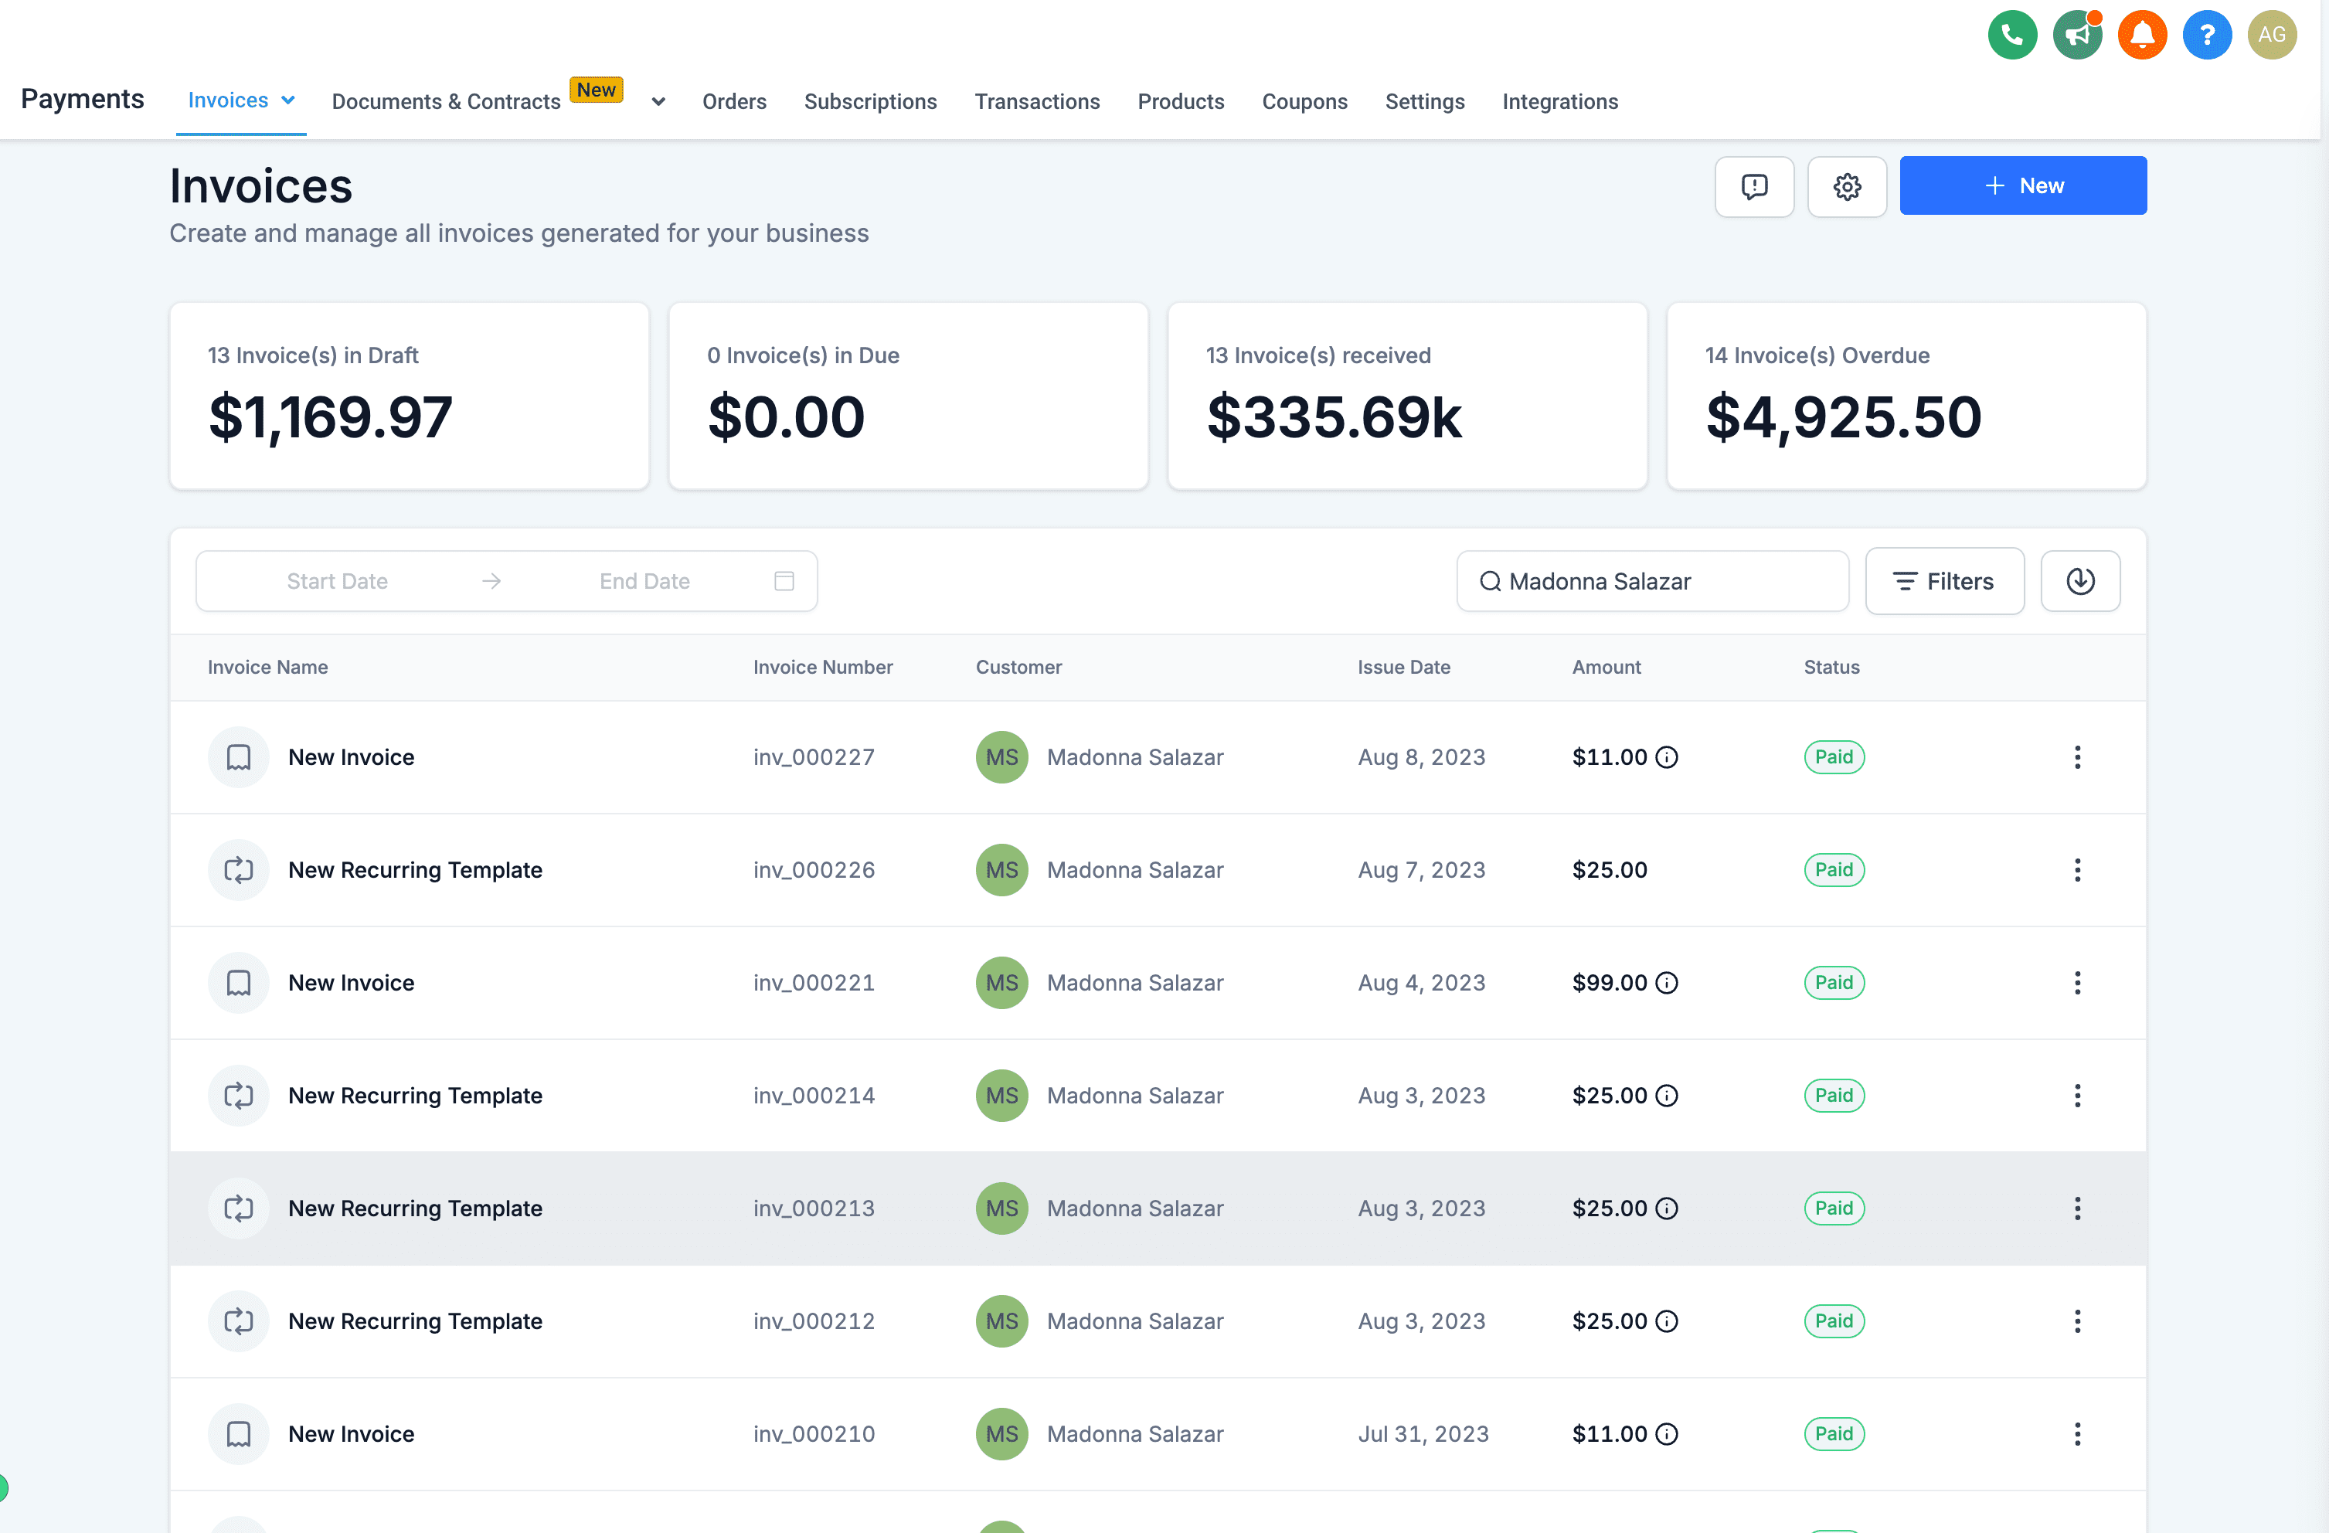Open actions menu for inv_000210
The height and width of the screenshot is (1533, 2329).
(x=2078, y=1434)
